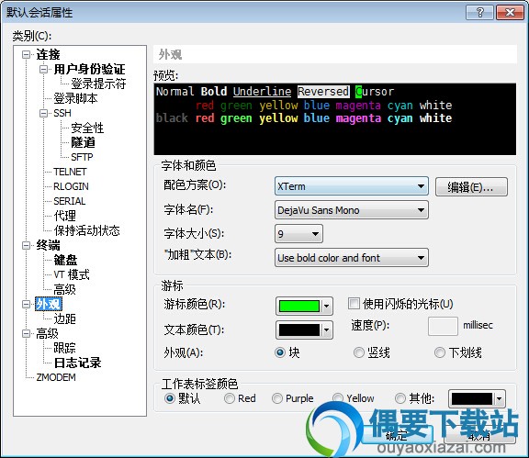The image size is (529, 458).
Task: Select 安全性 under SSH
Action: [x=87, y=128]
